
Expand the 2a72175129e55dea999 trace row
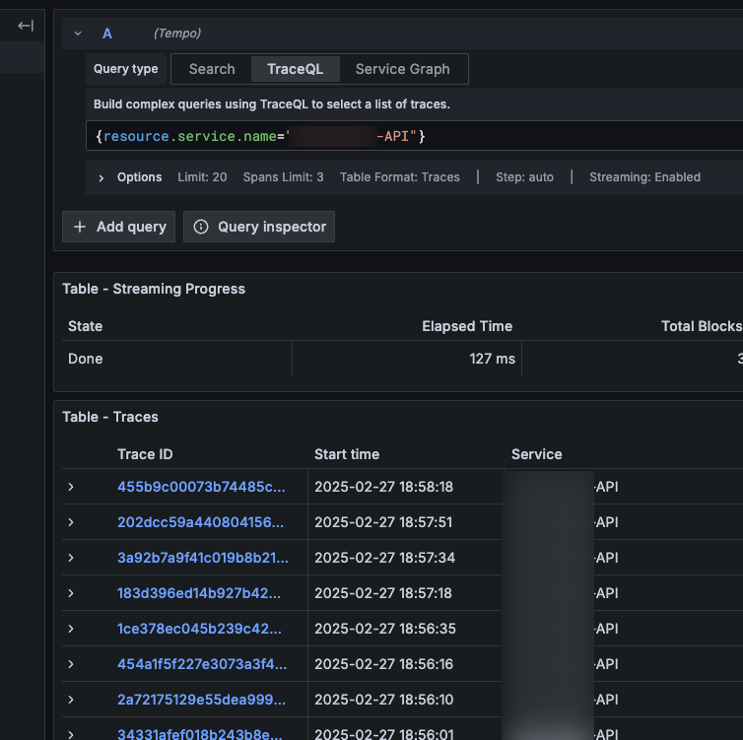click(x=71, y=700)
